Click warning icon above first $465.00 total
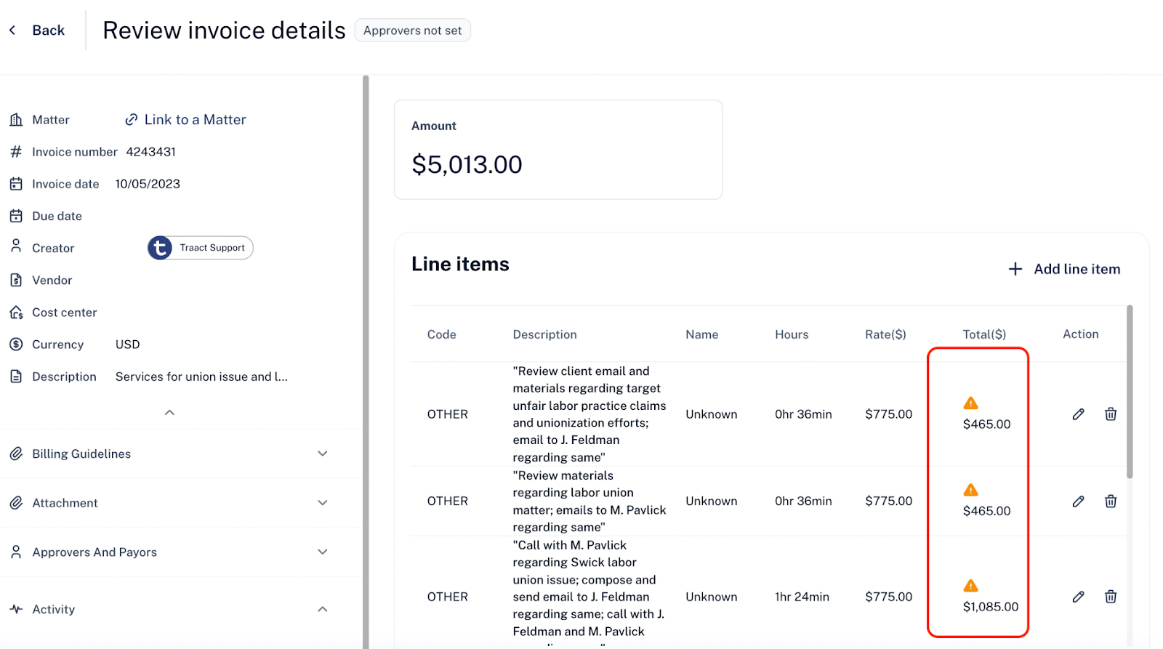This screenshot has width=1163, height=649. pos(970,403)
